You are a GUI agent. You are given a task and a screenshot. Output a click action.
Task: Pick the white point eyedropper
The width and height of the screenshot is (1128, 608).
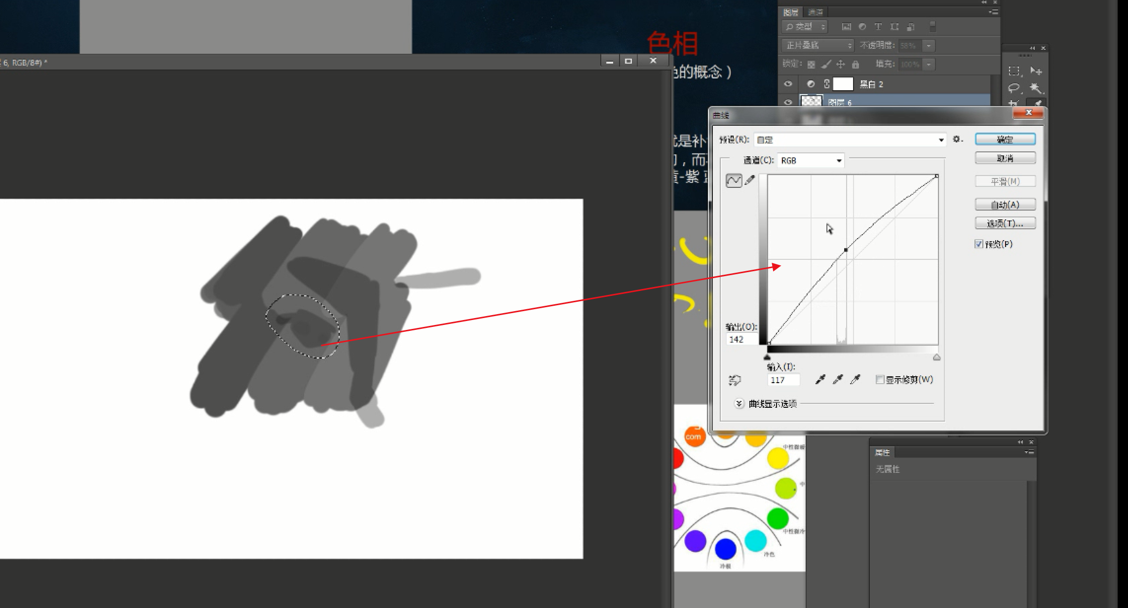coord(855,379)
